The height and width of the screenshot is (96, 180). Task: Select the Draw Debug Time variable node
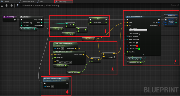click(x=135, y=62)
